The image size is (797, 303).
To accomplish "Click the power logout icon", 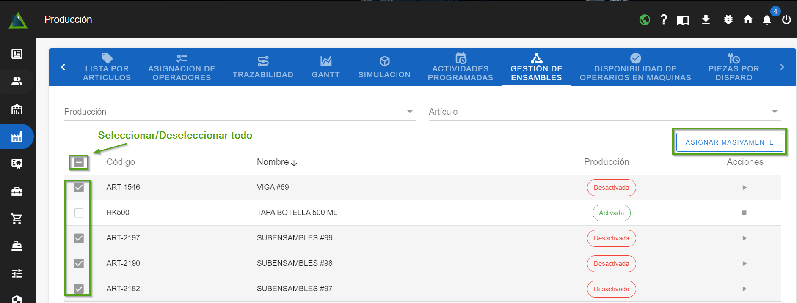I will coord(786,19).
